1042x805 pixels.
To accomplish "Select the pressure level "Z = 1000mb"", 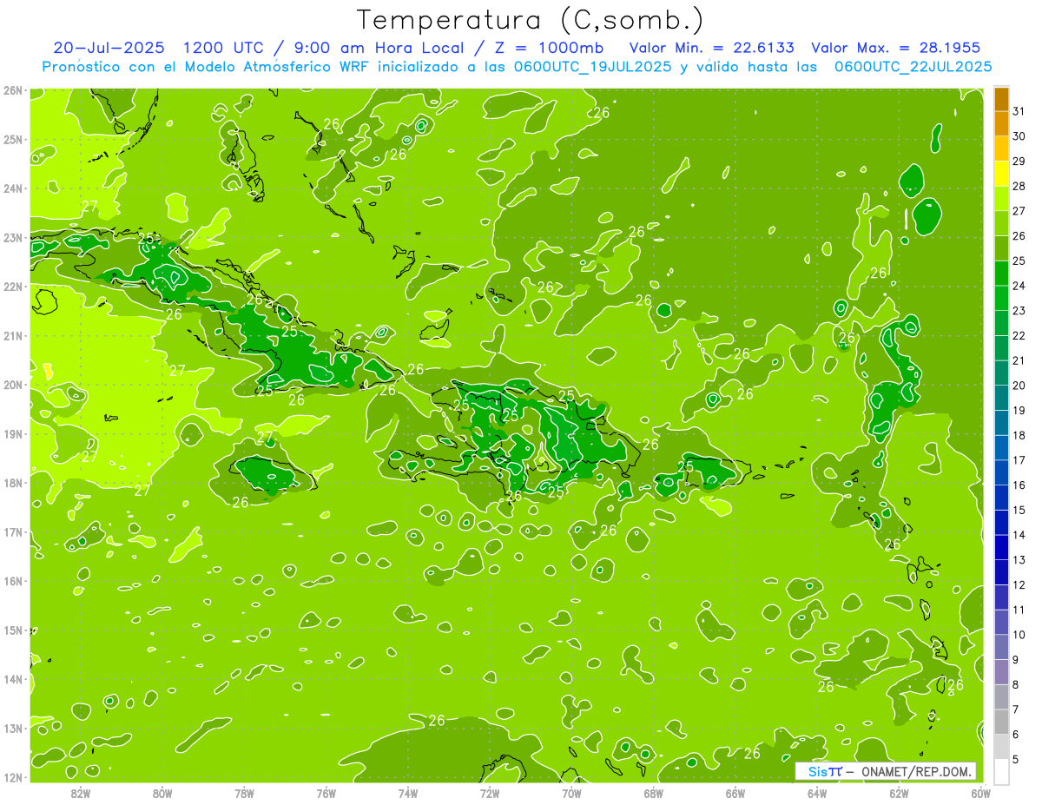I will [x=548, y=48].
